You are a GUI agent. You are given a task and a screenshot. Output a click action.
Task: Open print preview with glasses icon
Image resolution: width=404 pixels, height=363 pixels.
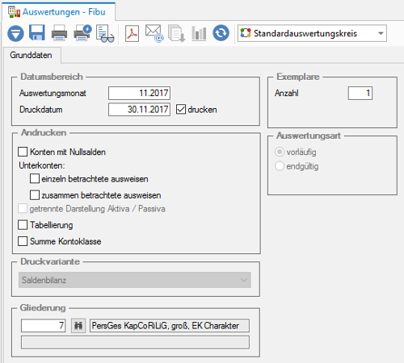(x=105, y=34)
